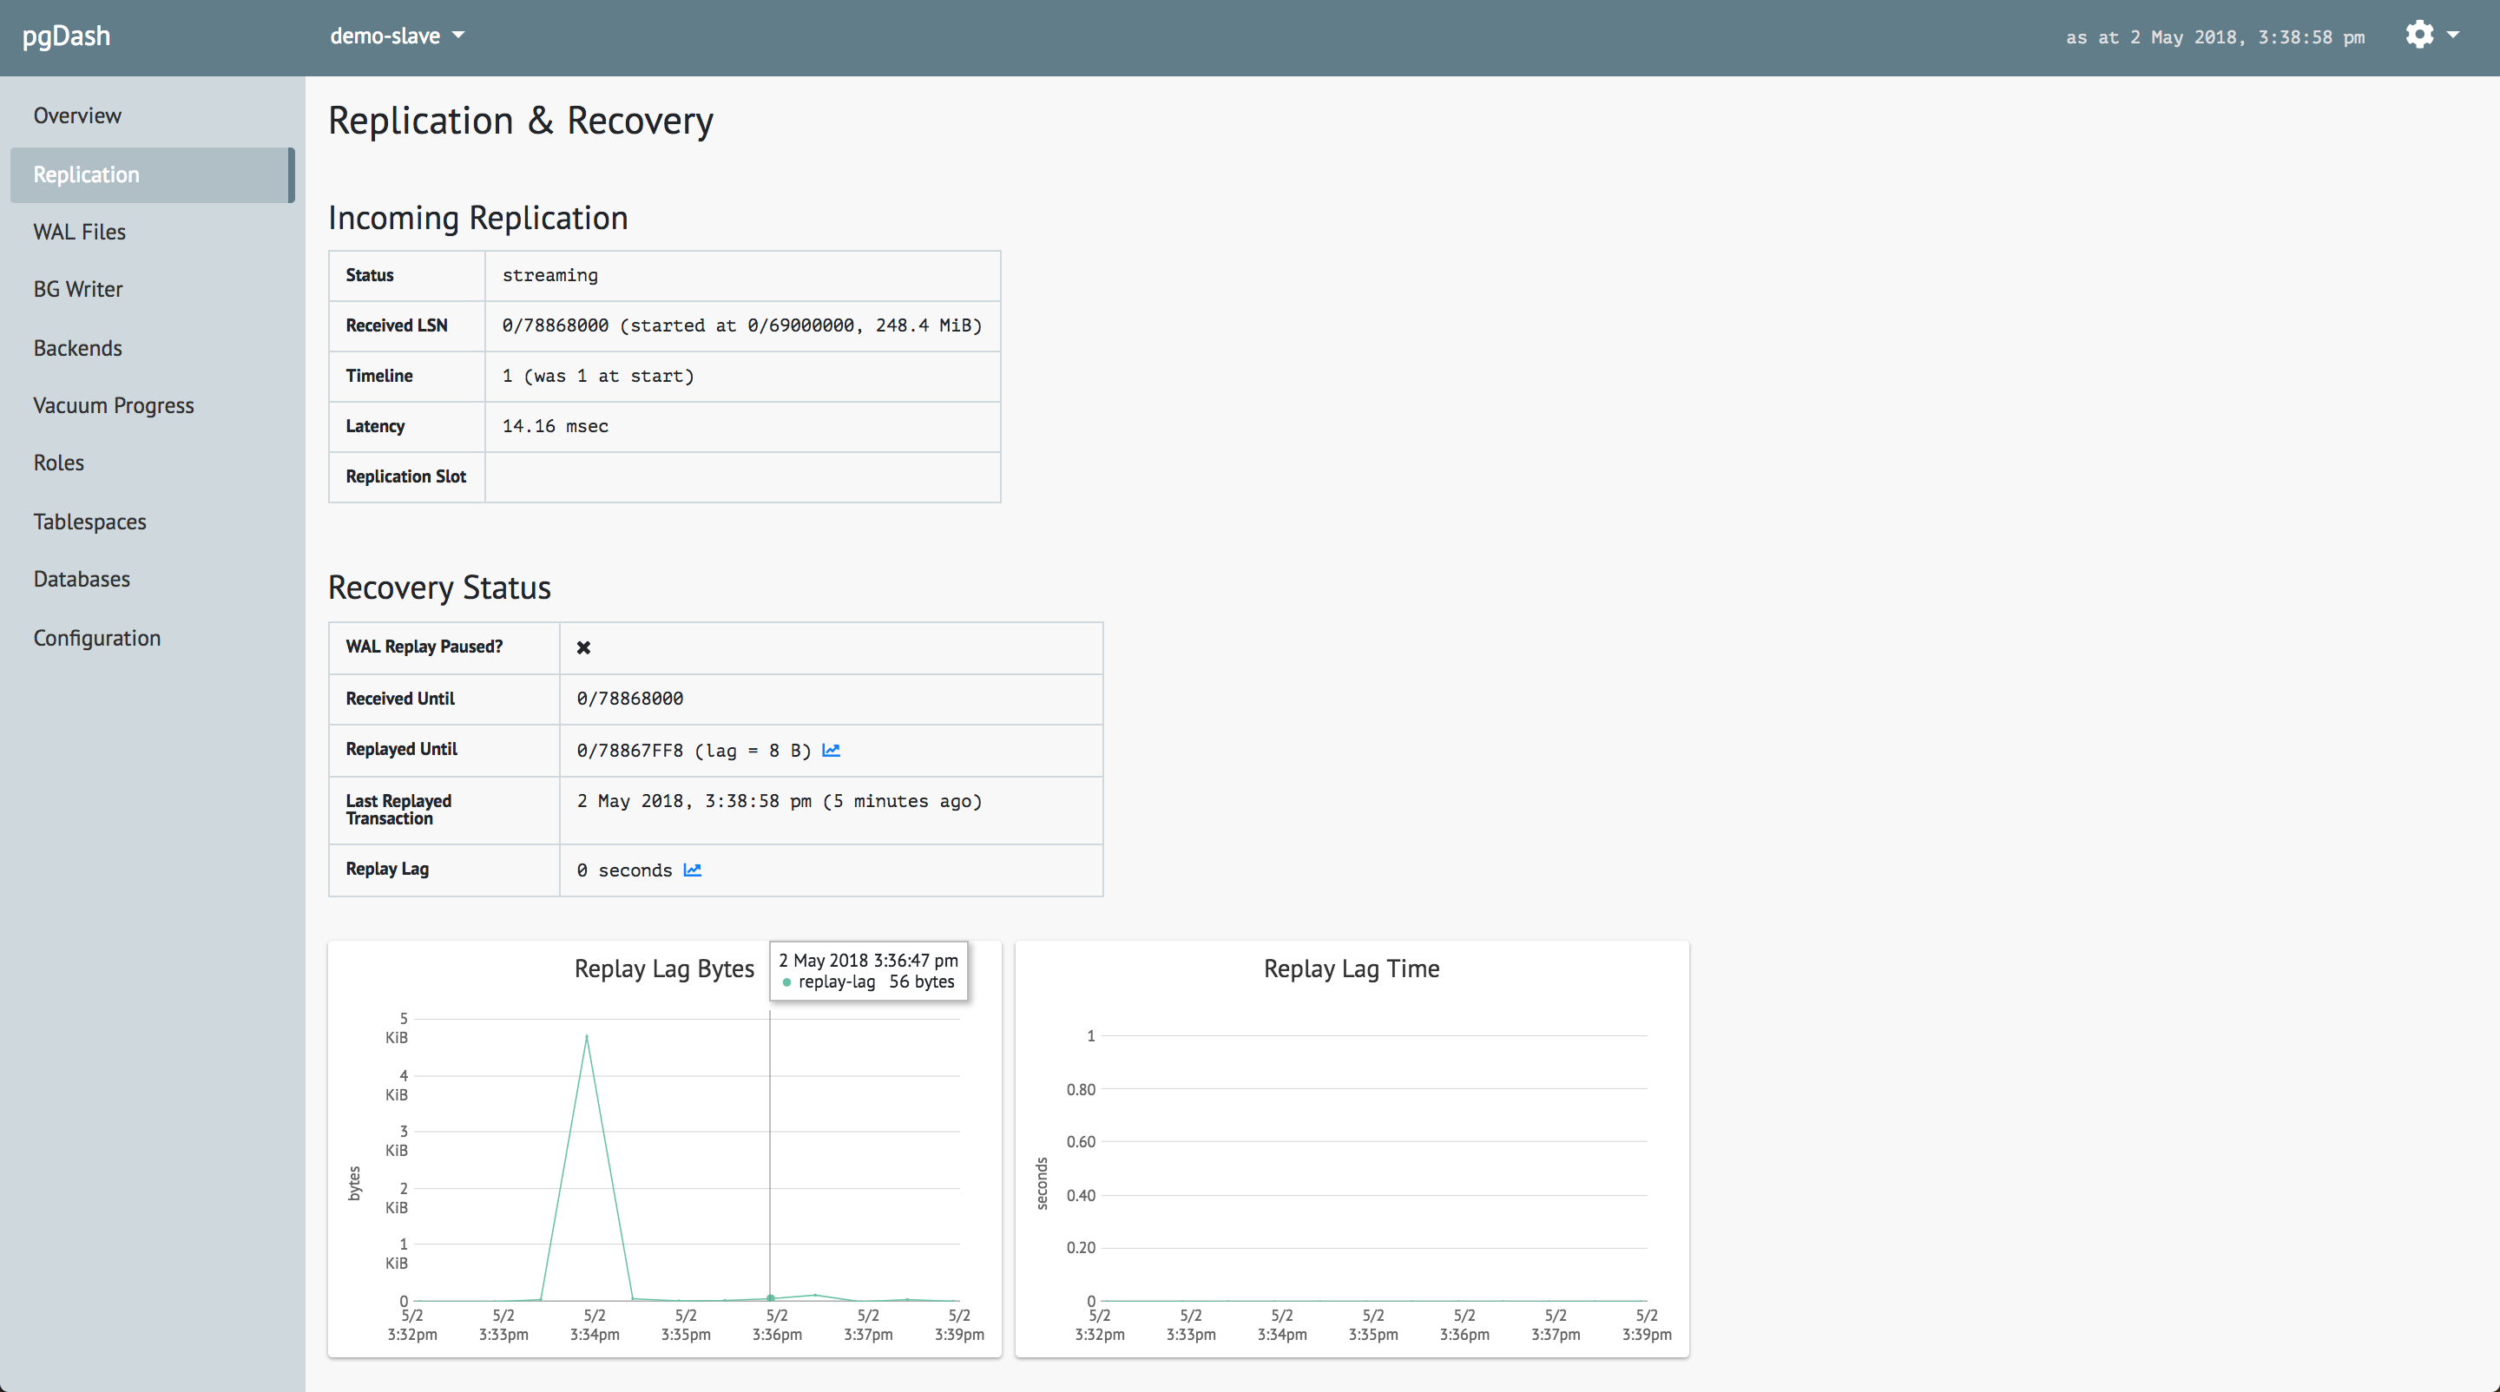Open the Overview section
The image size is (2500, 1392).
coord(77,115)
